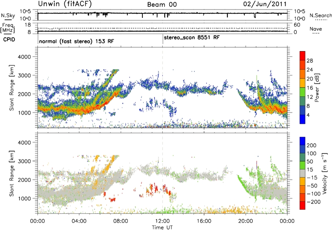Image resolution: width=332 pixels, height=230 pixels.
Task: Click the '04:00' time axis tick
Action: [79, 221]
